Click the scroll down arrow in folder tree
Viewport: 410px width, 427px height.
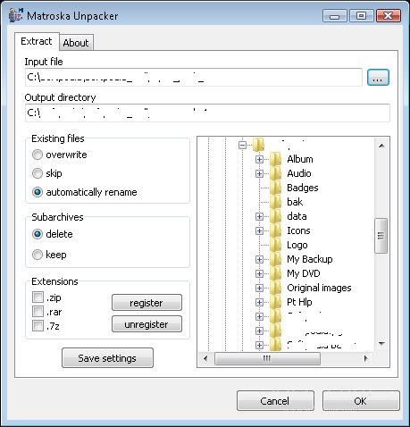tap(381, 344)
